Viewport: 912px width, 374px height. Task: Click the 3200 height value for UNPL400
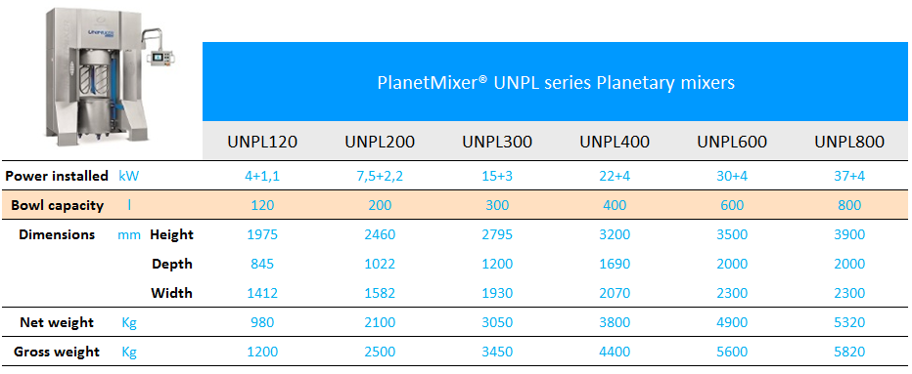point(615,235)
